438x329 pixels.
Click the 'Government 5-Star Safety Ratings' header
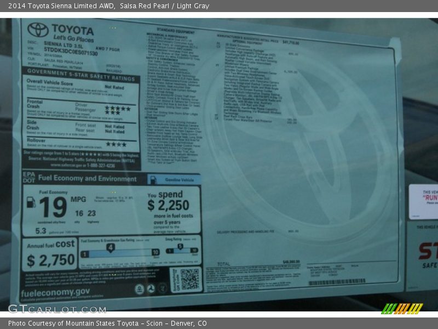pos(81,75)
